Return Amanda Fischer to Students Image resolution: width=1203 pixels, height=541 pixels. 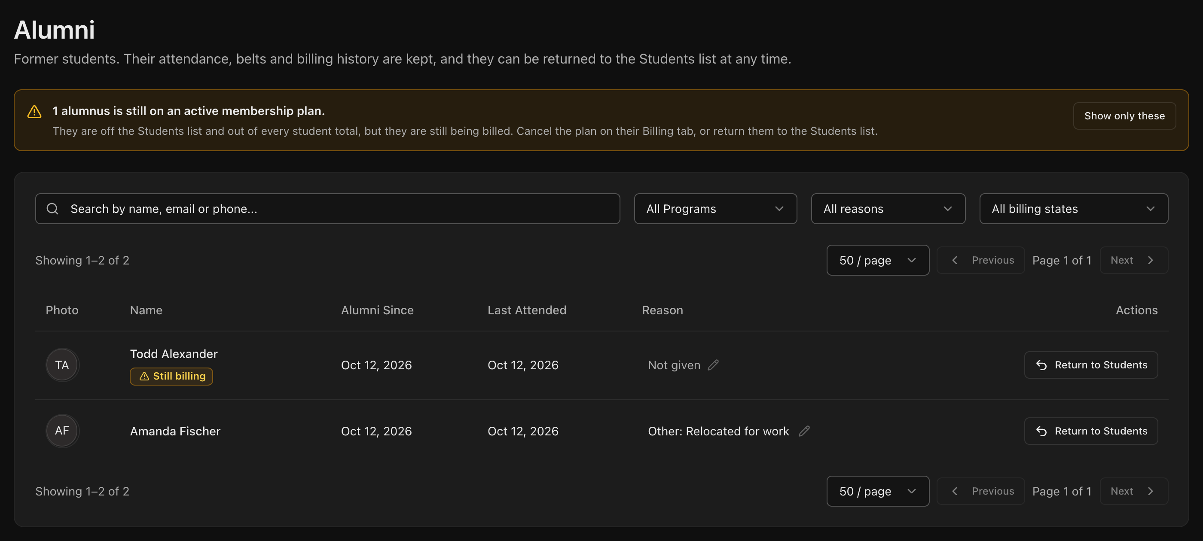tap(1091, 431)
